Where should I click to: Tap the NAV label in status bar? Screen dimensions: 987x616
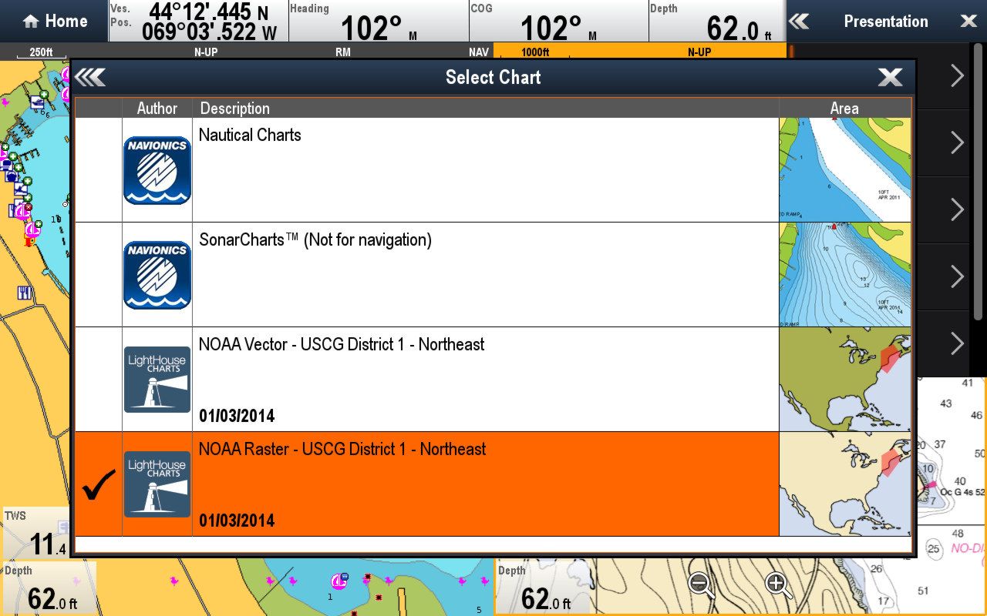coord(479,52)
